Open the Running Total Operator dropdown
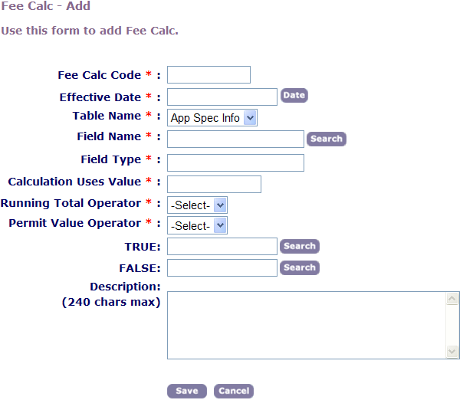The width and height of the screenshot is (463, 400). pos(198,205)
